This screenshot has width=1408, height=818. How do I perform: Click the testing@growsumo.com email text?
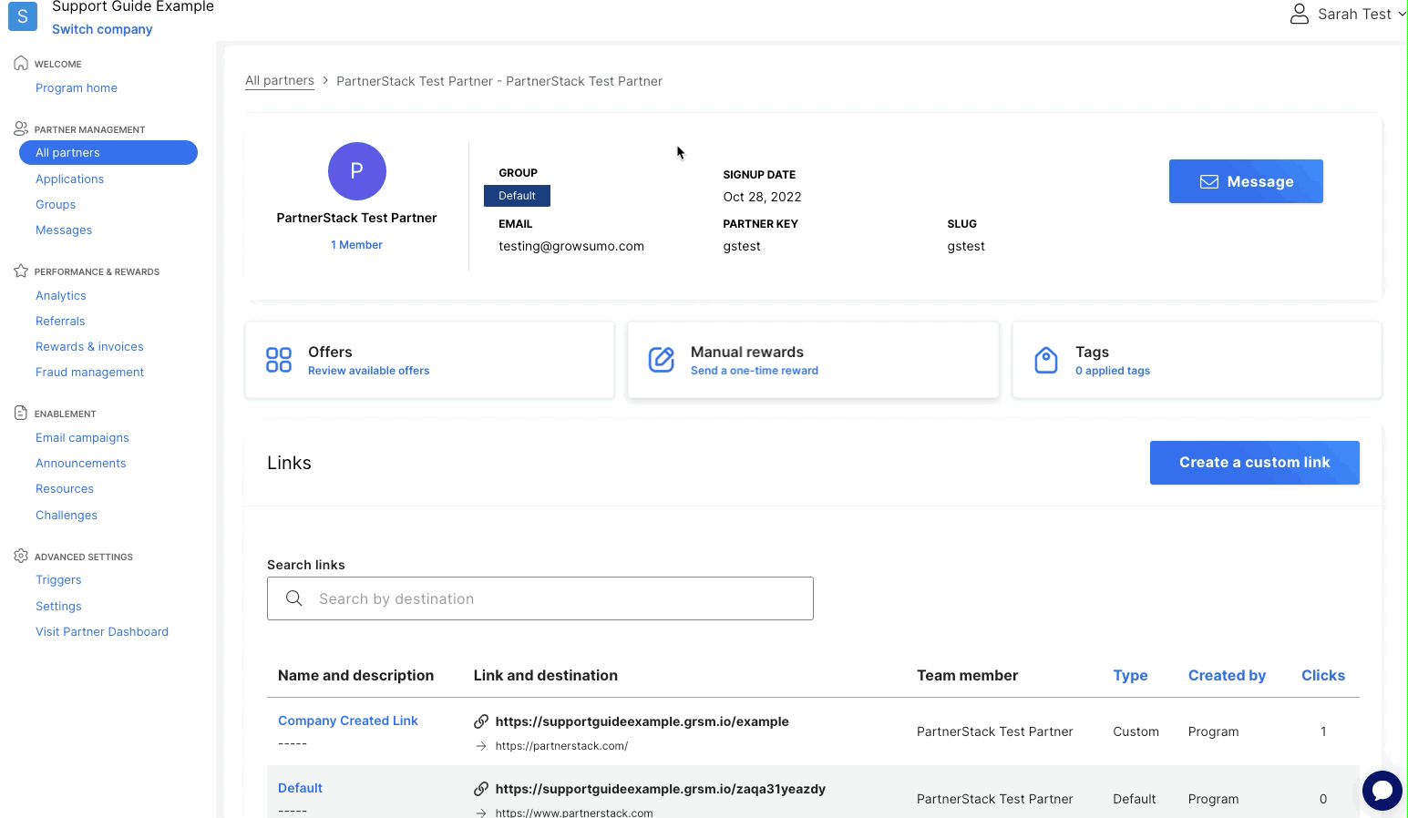(571, 246)
